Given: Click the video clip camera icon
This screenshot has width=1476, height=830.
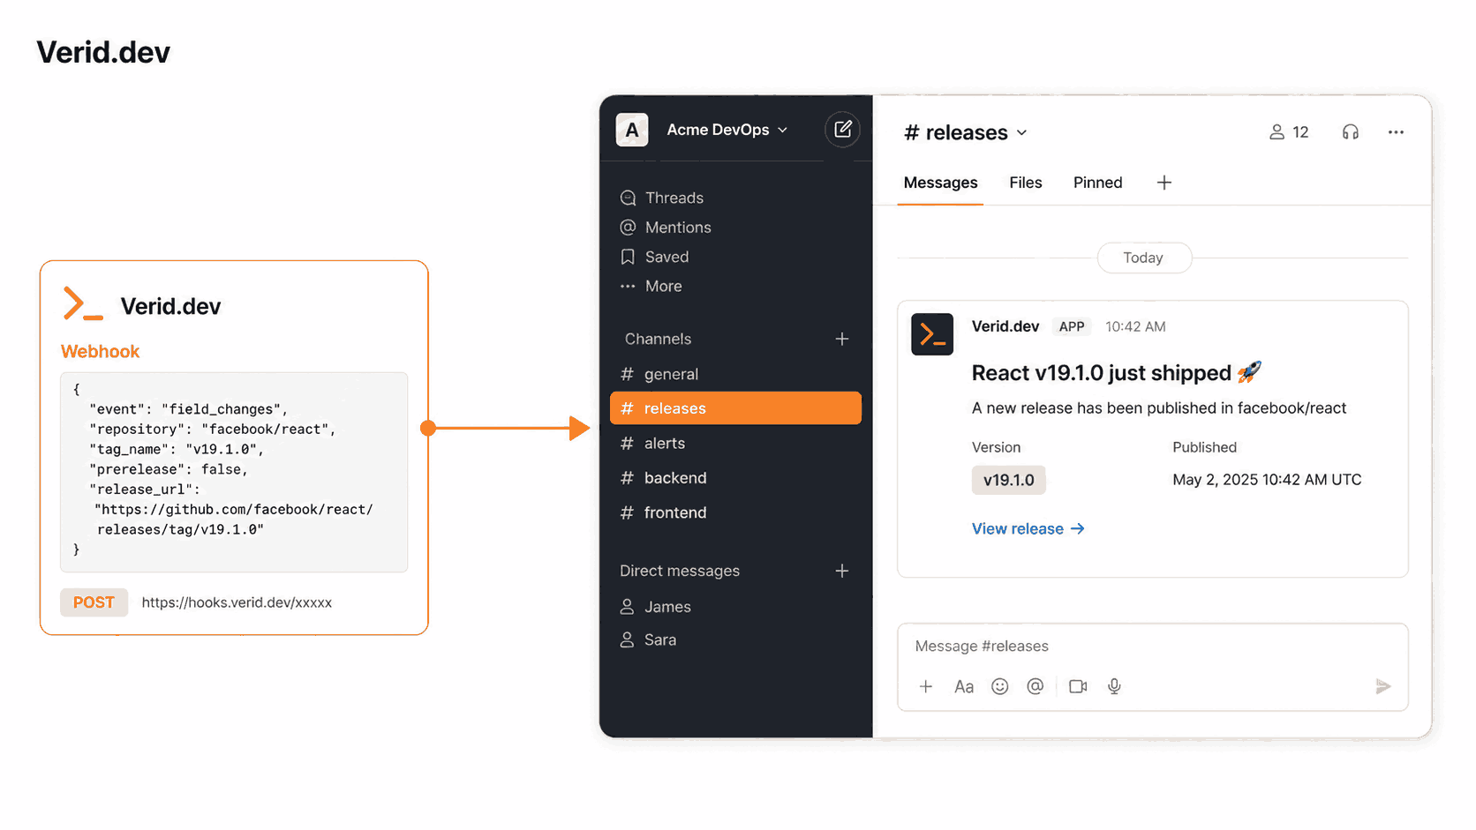Looking at the screenshot, I should click(x=1078, y=686).
